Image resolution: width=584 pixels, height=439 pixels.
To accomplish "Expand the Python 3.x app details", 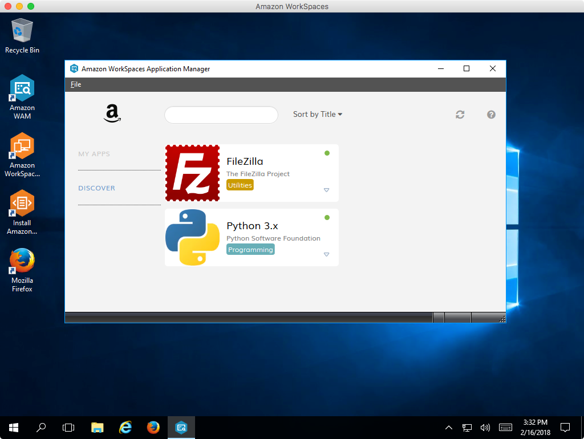I will coord(326,254).
